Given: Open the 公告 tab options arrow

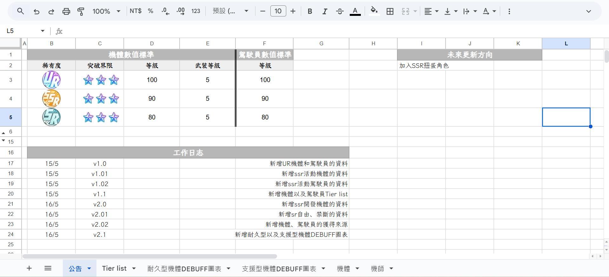Looking at the screenshot, I should (x=89, y=268).
